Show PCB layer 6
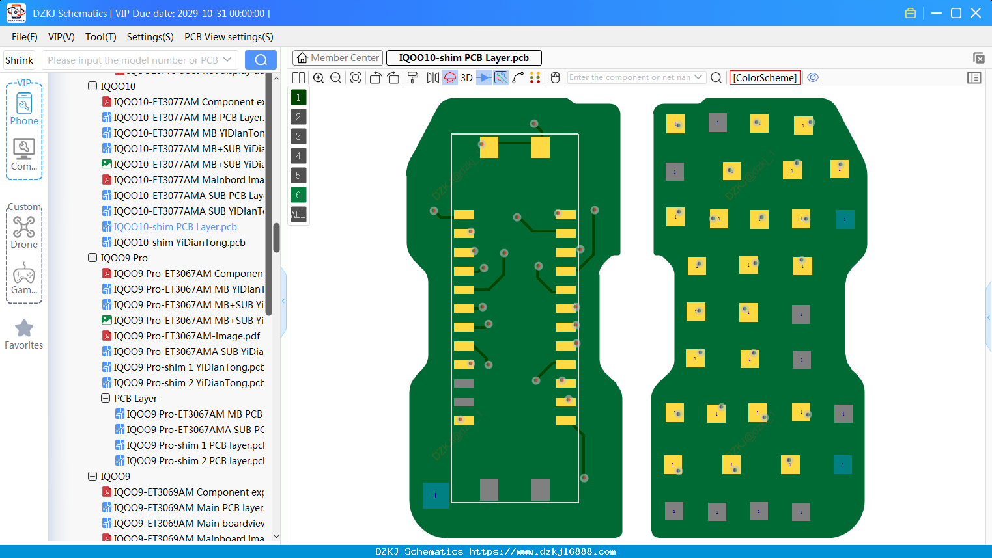This screenshot has width=992, height=558. (x=298, y=195)
